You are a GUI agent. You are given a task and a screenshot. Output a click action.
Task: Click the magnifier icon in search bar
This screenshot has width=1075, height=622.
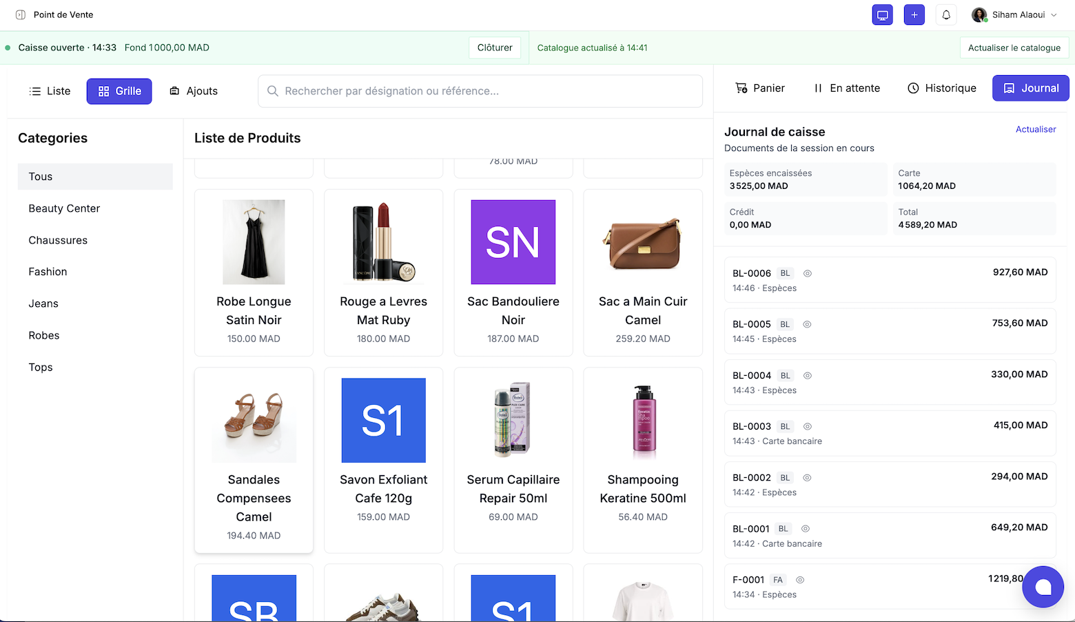click(273, 91)
